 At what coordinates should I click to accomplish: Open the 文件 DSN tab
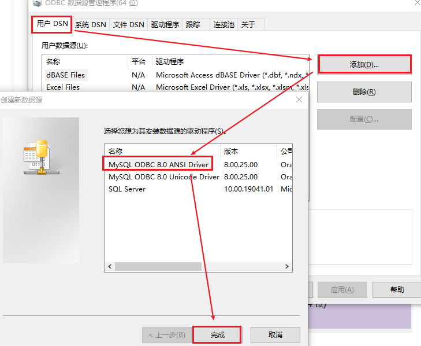[x=128, y=25]
